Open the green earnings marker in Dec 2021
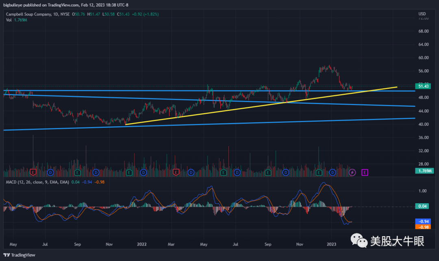The image size is (439, 261). point(129,172)
